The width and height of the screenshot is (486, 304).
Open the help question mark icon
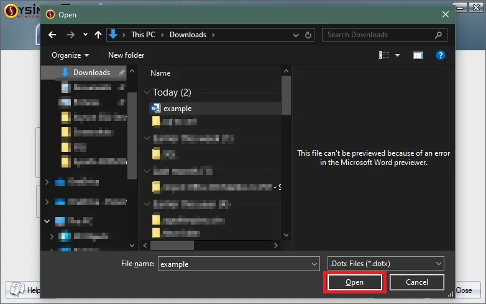(x=440, y=55)
